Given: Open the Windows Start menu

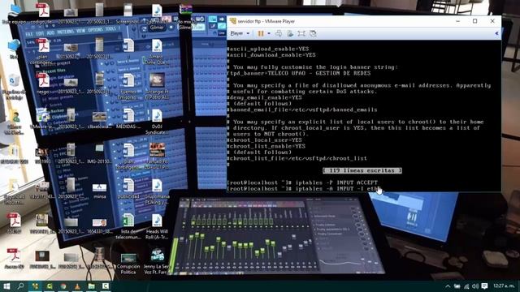Looking at the screenshot, I should [6, 286].
